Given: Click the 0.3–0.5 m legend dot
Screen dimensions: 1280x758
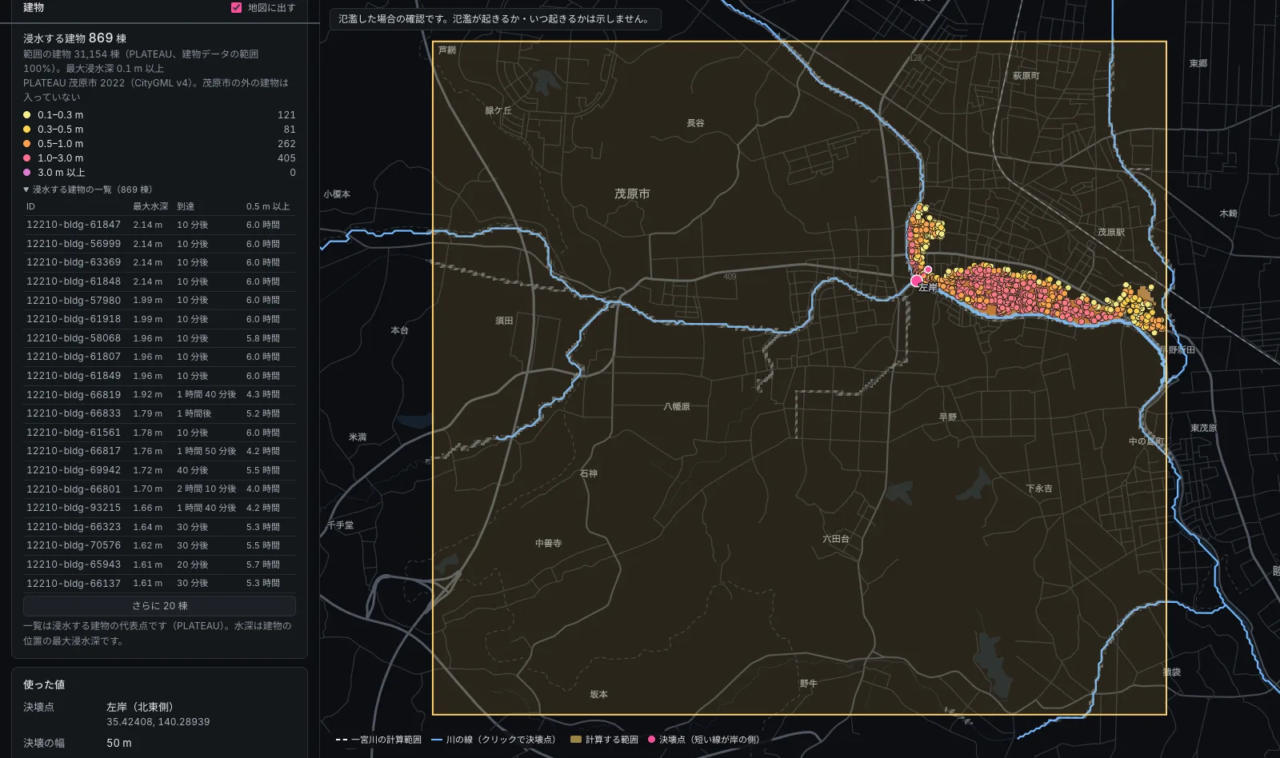Looking at the screenshot, I should pyautogui.click(x=26, y=130).
